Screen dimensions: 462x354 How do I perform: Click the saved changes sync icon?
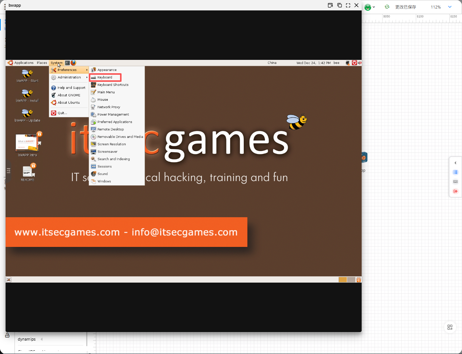point(387,7)
